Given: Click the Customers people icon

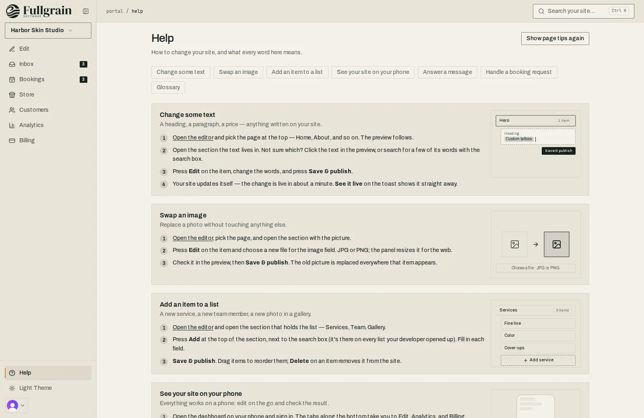Looking at the screenshot, I should [12, 110].
